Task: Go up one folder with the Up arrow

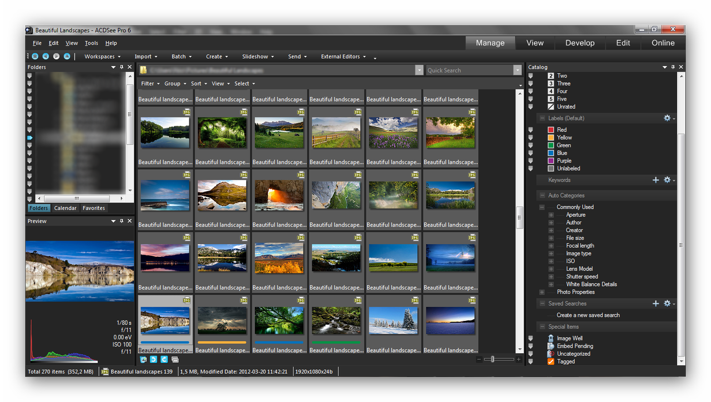Action: pyautogui.click(x=67, y=57)
